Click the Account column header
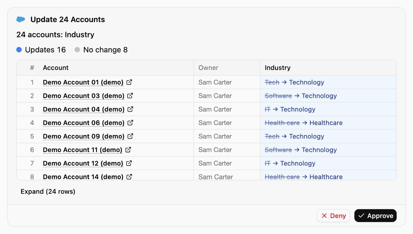 tap(56, 68)
